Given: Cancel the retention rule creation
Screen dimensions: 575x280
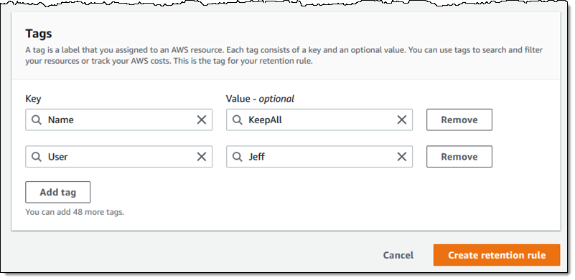Looking at the screenshot, I should pos(398,255).
